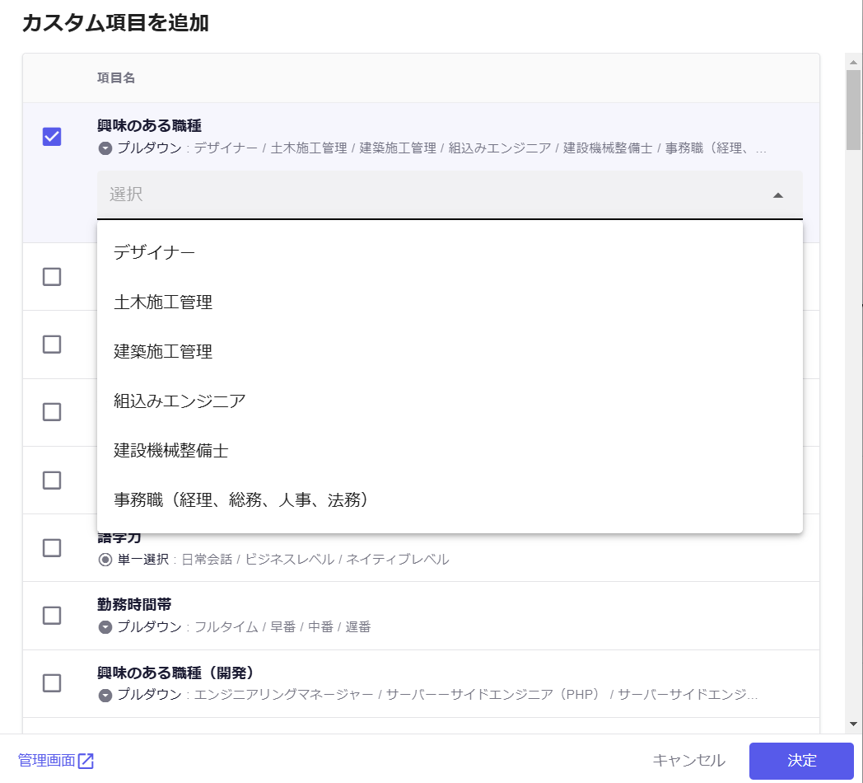Check the 語学力 checkbox
Screen dimensions: 863x783
(x=52, y=548)
